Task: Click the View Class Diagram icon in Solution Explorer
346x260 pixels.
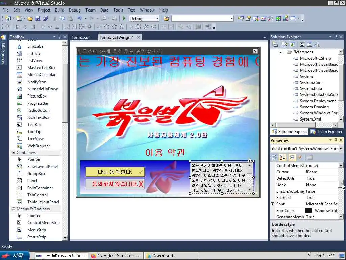Action: point(317,45)
